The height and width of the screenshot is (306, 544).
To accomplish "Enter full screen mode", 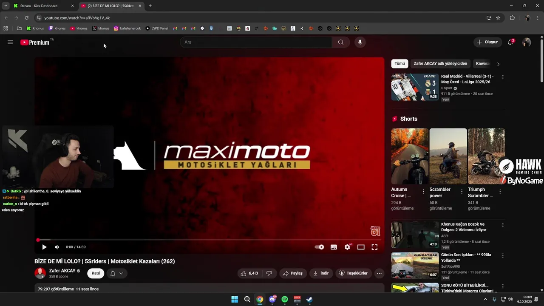I will click(x=374, y=247).
